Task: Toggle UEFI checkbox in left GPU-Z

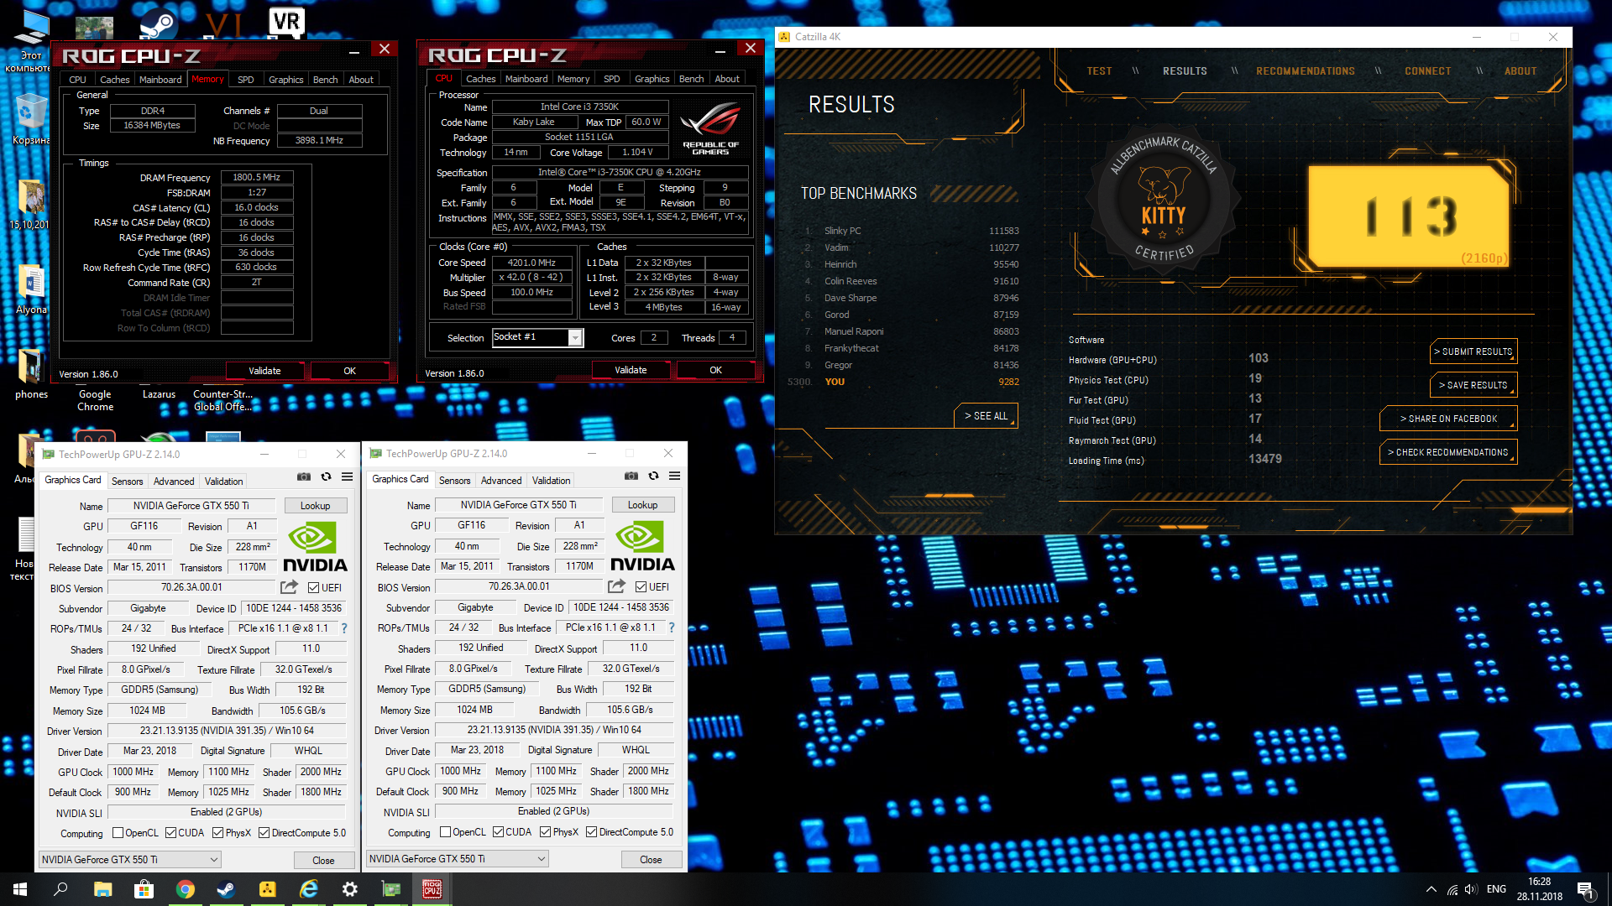Action: pyautogui.click(x=314, y=588)
